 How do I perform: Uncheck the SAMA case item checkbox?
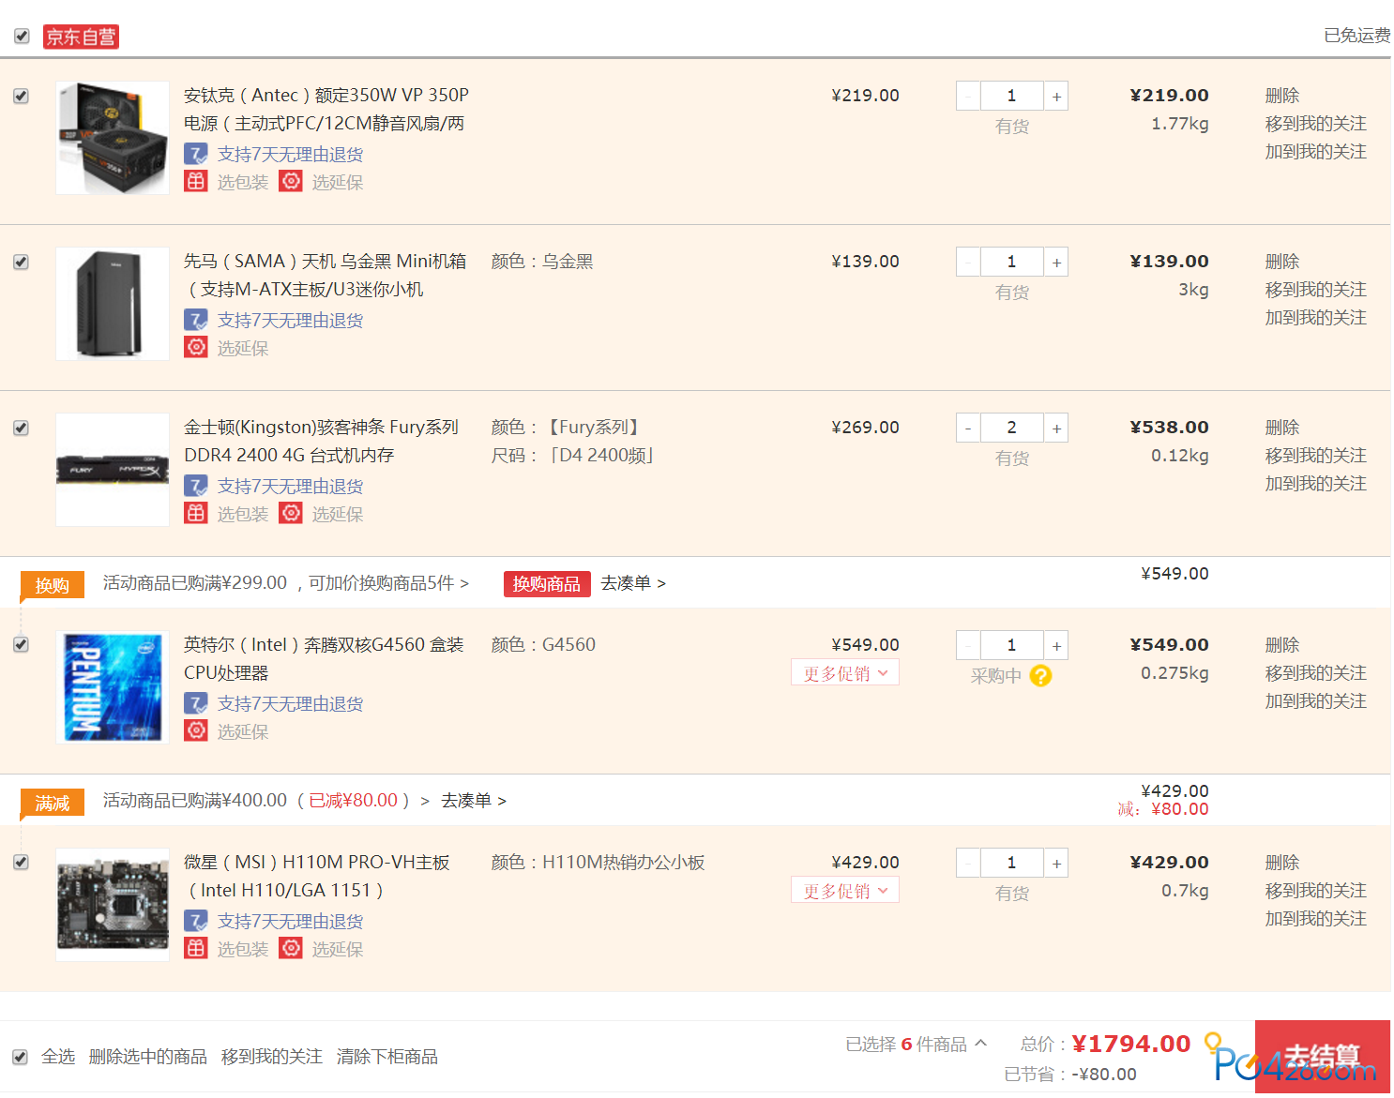click(21, 262)
